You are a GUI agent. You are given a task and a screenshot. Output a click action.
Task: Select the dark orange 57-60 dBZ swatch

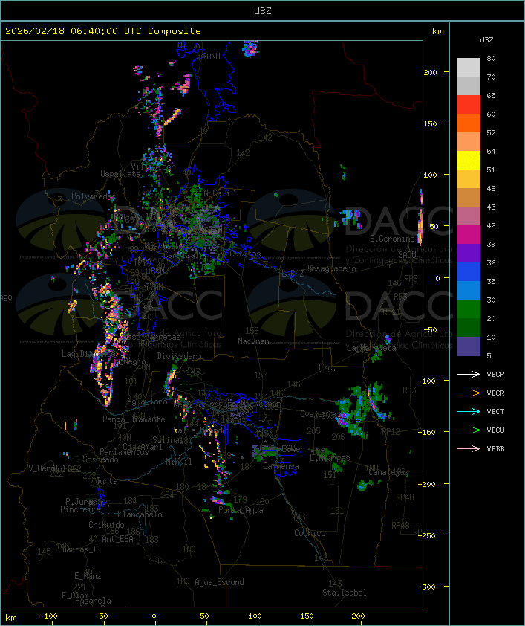[469, 123]
